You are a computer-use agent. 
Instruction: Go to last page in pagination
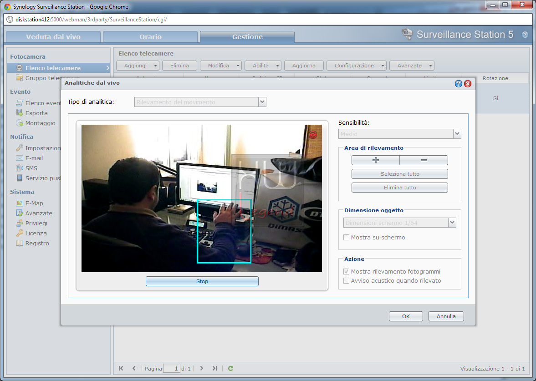pyautogui.click(x=214, y=368)
